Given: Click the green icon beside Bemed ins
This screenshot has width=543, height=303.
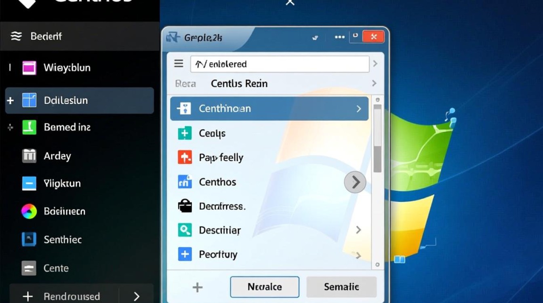Looking at the screenshot, I should tap(29, 127).
